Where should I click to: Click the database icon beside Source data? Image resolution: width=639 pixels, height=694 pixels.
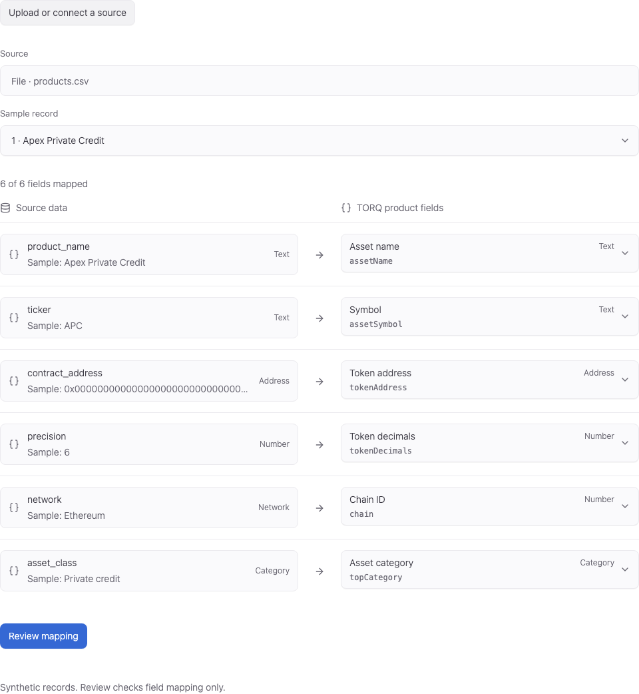tap(5, 208)
